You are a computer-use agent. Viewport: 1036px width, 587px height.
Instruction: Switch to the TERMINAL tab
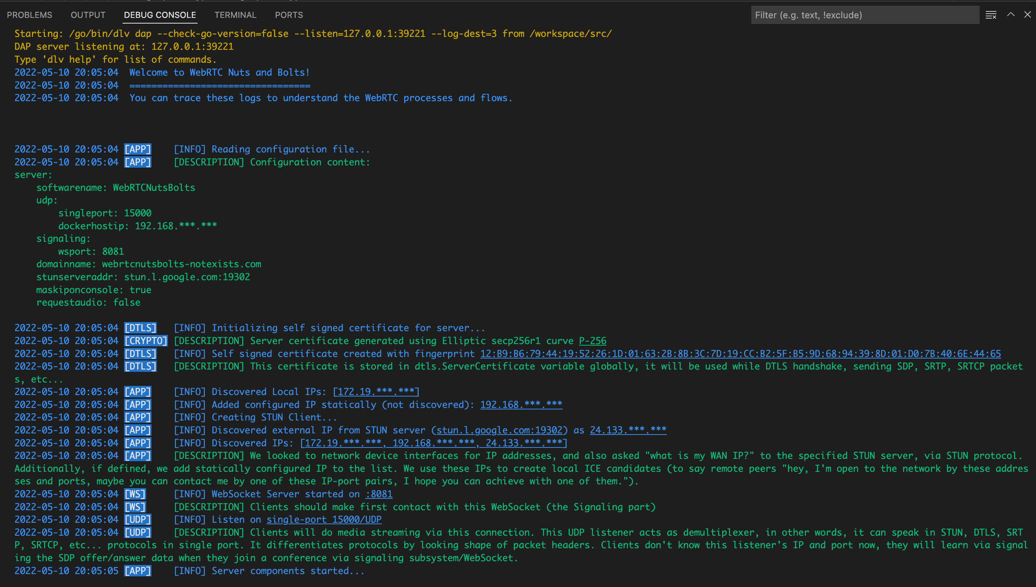click(235, 15)
